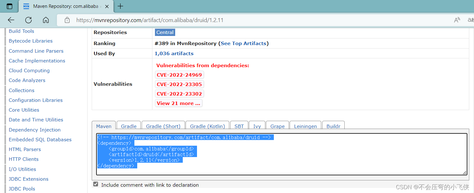Focus the address bar URL
Screen dimensions: 474x193
150,20
